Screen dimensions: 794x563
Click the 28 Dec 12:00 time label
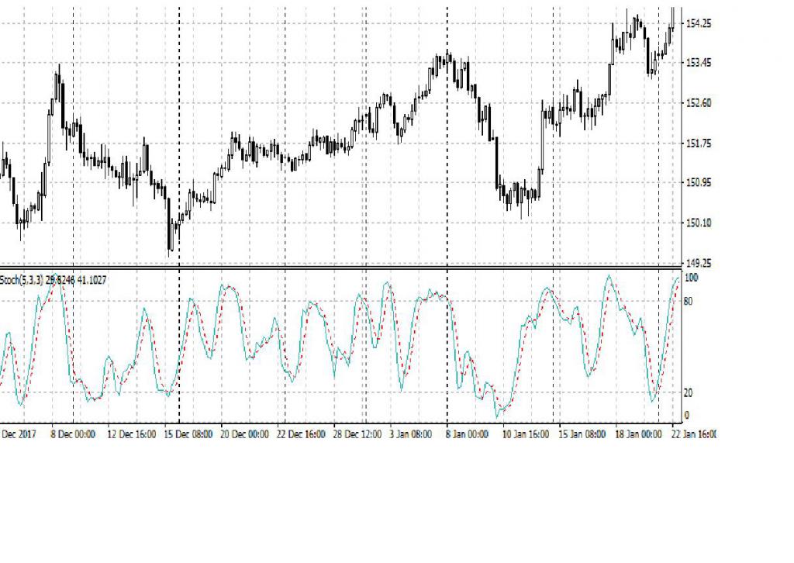click(358, 435)
